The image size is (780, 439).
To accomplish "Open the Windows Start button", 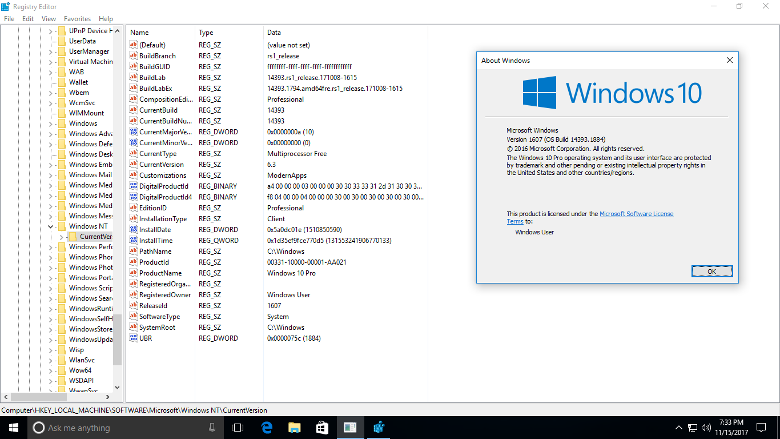I will pyautogui.click(x=14, y=428).
